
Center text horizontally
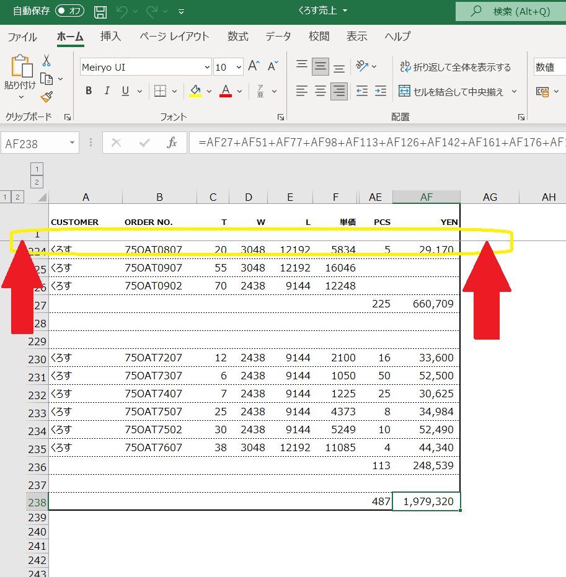pos(320,91)
